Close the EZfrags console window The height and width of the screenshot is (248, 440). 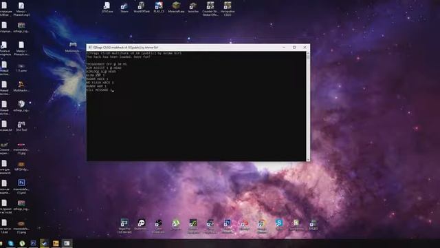pyautogui.click(x=305, y=48)
